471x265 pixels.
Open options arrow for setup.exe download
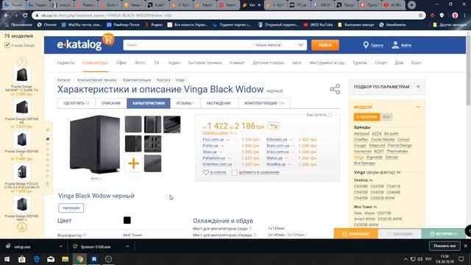tap(60, 247)
